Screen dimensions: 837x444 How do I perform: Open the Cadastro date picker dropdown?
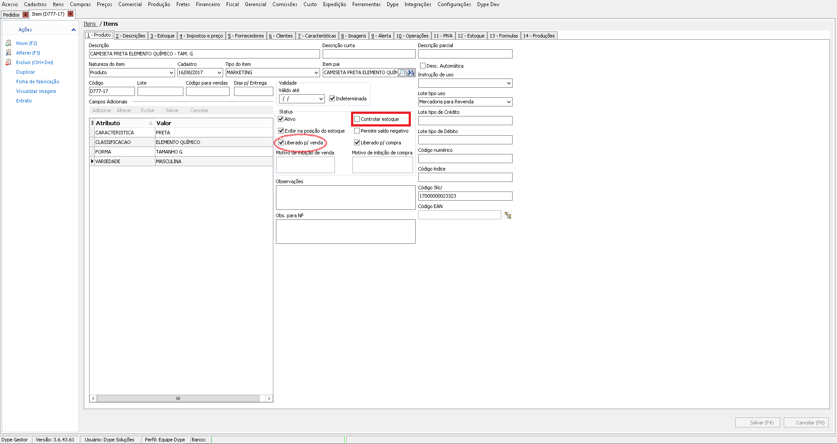(219, 73)
